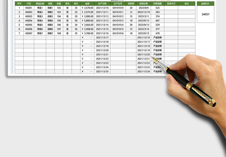Select the 生产批号 header cell
Viewport: 226px width, 157px height.
[118, 4]
